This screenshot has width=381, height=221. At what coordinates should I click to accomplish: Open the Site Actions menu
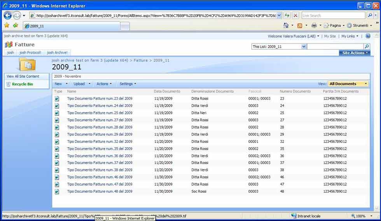pos(354,53)
